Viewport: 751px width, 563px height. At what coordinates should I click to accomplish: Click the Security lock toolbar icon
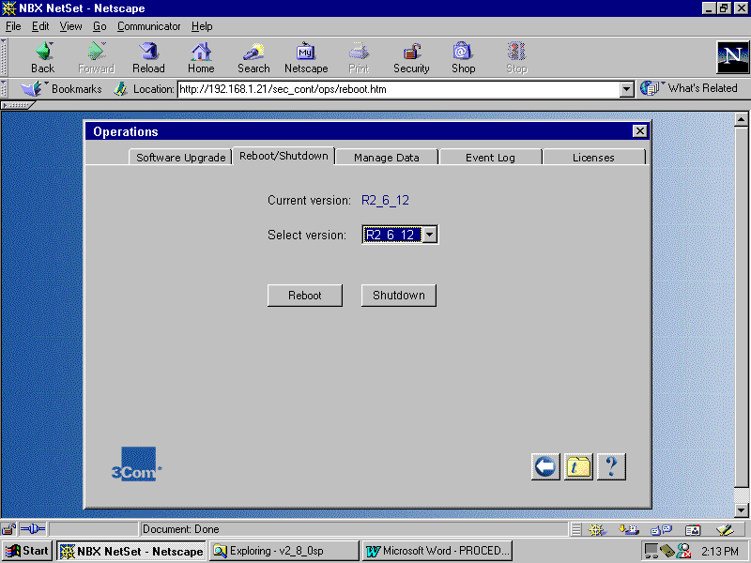(411, 52)
